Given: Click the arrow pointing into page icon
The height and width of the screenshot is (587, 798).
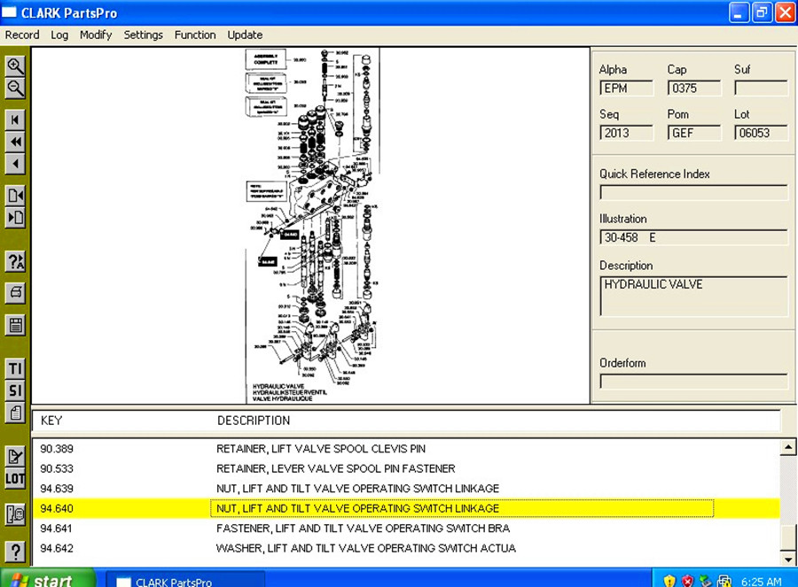Looking at the screenshot, I should (15, 218).
